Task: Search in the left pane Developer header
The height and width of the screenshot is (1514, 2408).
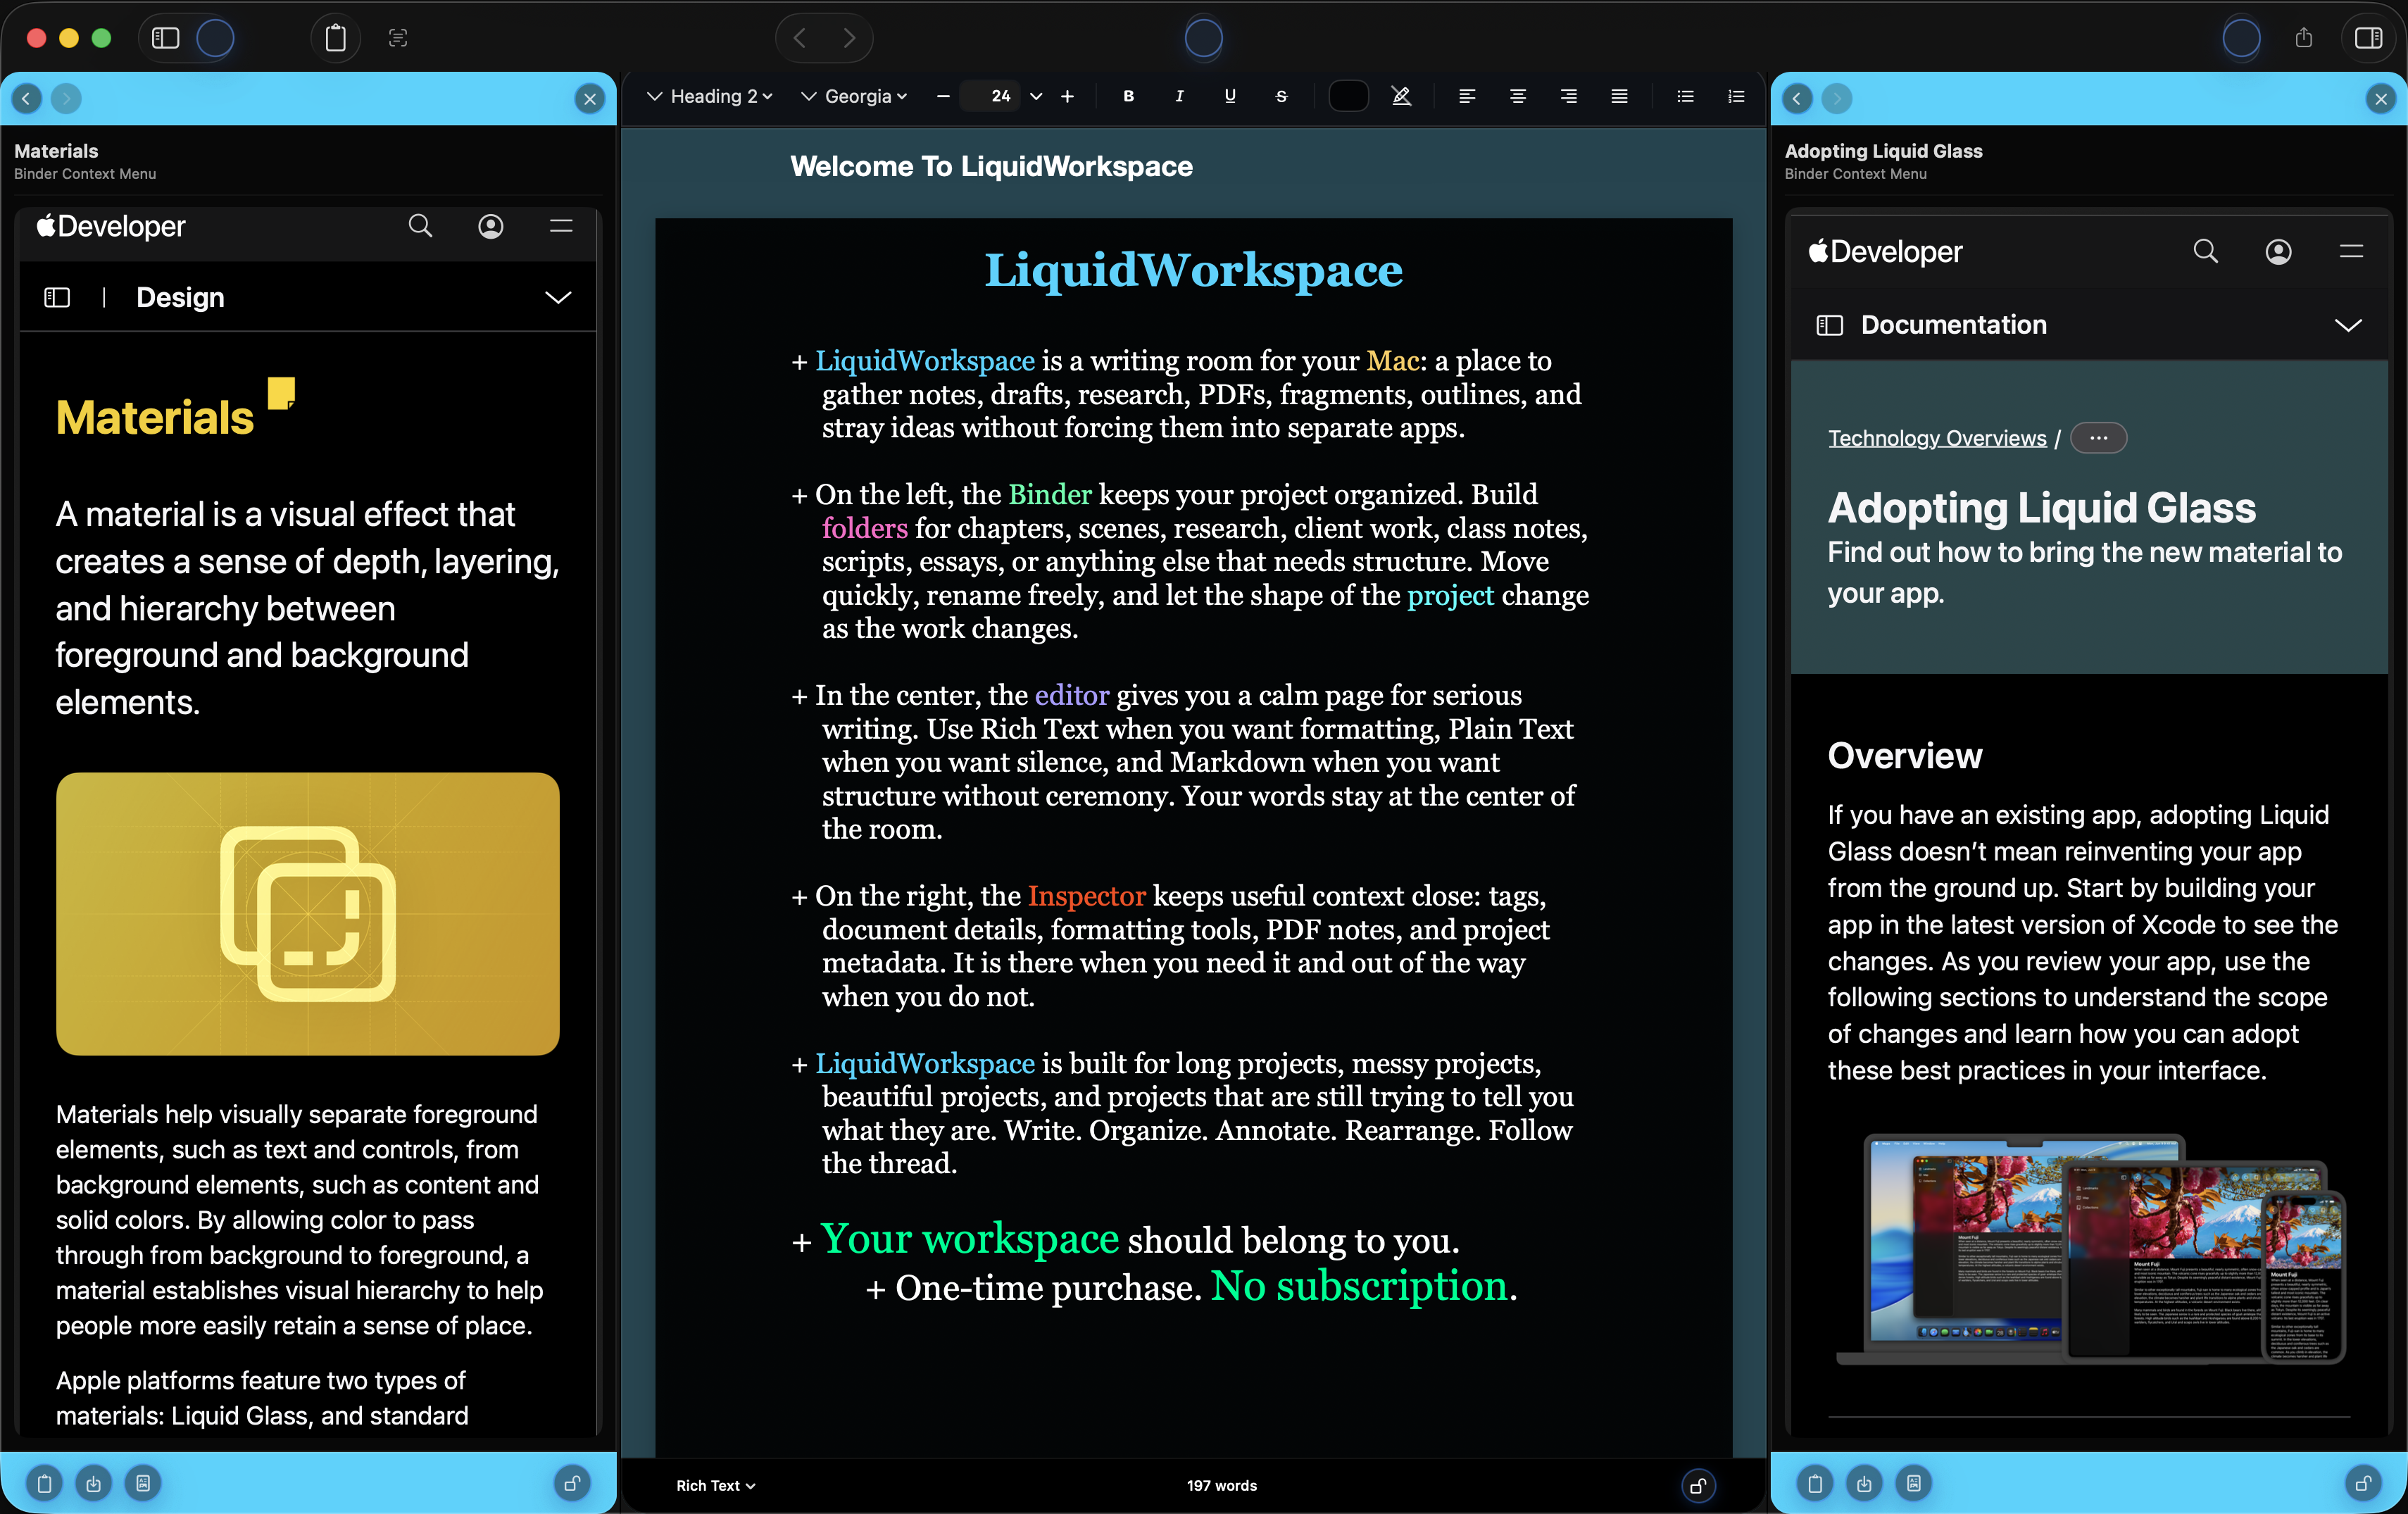Action: click(x=421, y=226)
